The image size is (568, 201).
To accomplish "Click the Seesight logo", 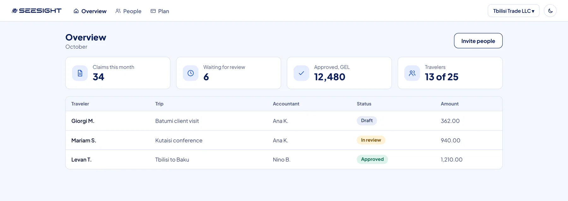I will 37,11.
